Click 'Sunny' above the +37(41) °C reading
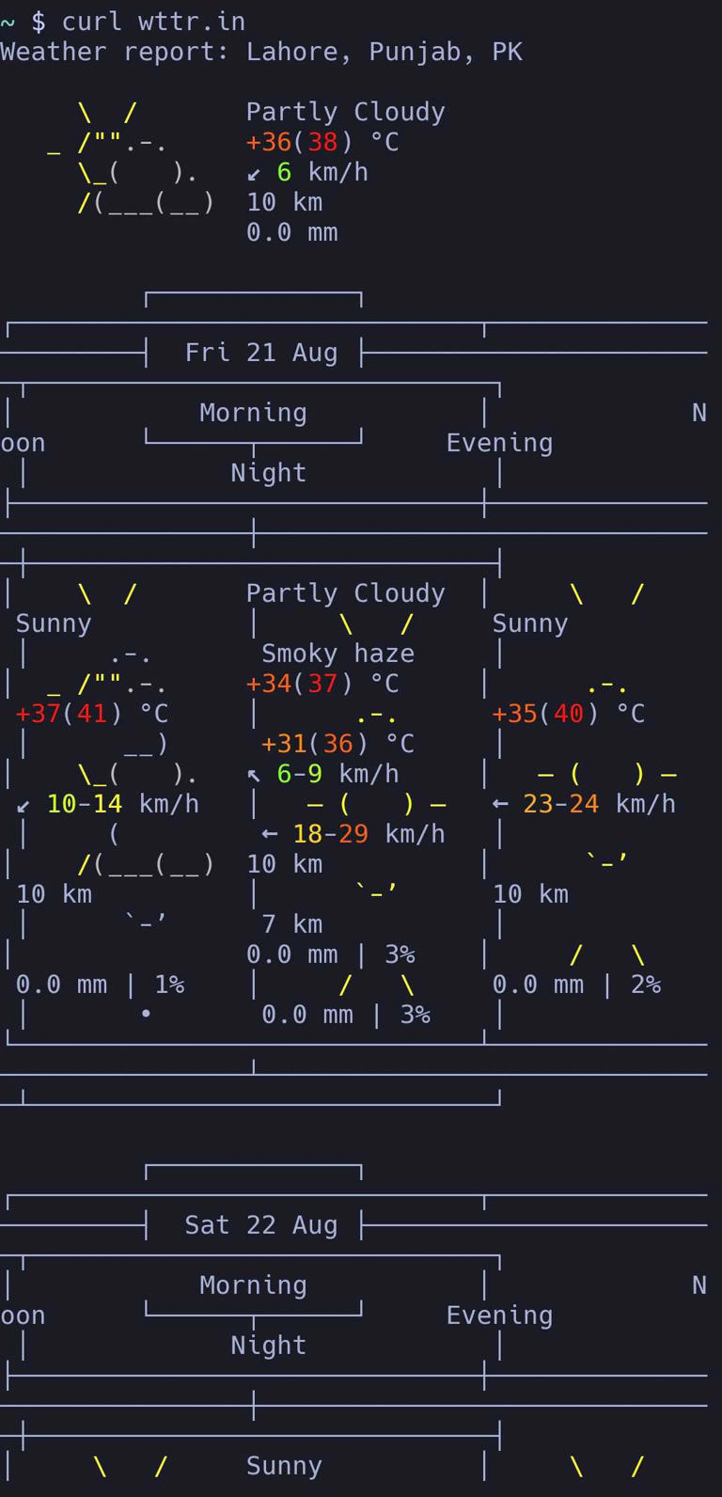This screenshot has width=722, height=1497. click(54, 623)
